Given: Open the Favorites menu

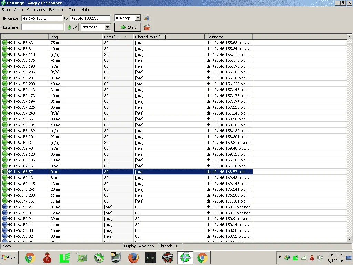Looking at the screenshot, I should coord(57,10).
